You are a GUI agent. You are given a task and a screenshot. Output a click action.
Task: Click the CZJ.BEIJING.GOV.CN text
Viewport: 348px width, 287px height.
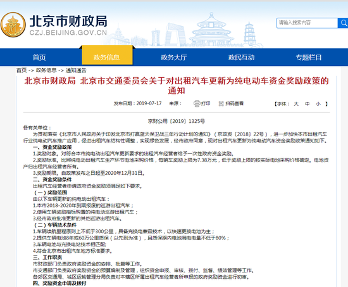68,33
